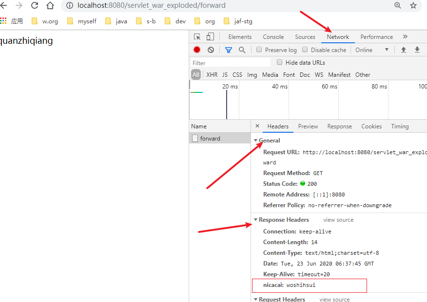427x302 pixels.
Task: Open the org bookmark folder
Action: coord(205,21)
